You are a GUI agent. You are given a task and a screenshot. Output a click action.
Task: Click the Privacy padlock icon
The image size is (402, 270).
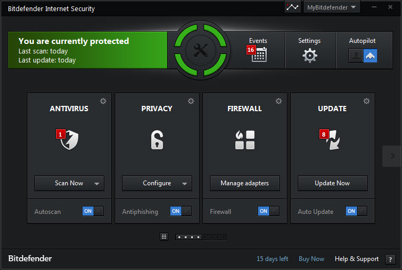[157, 140]
